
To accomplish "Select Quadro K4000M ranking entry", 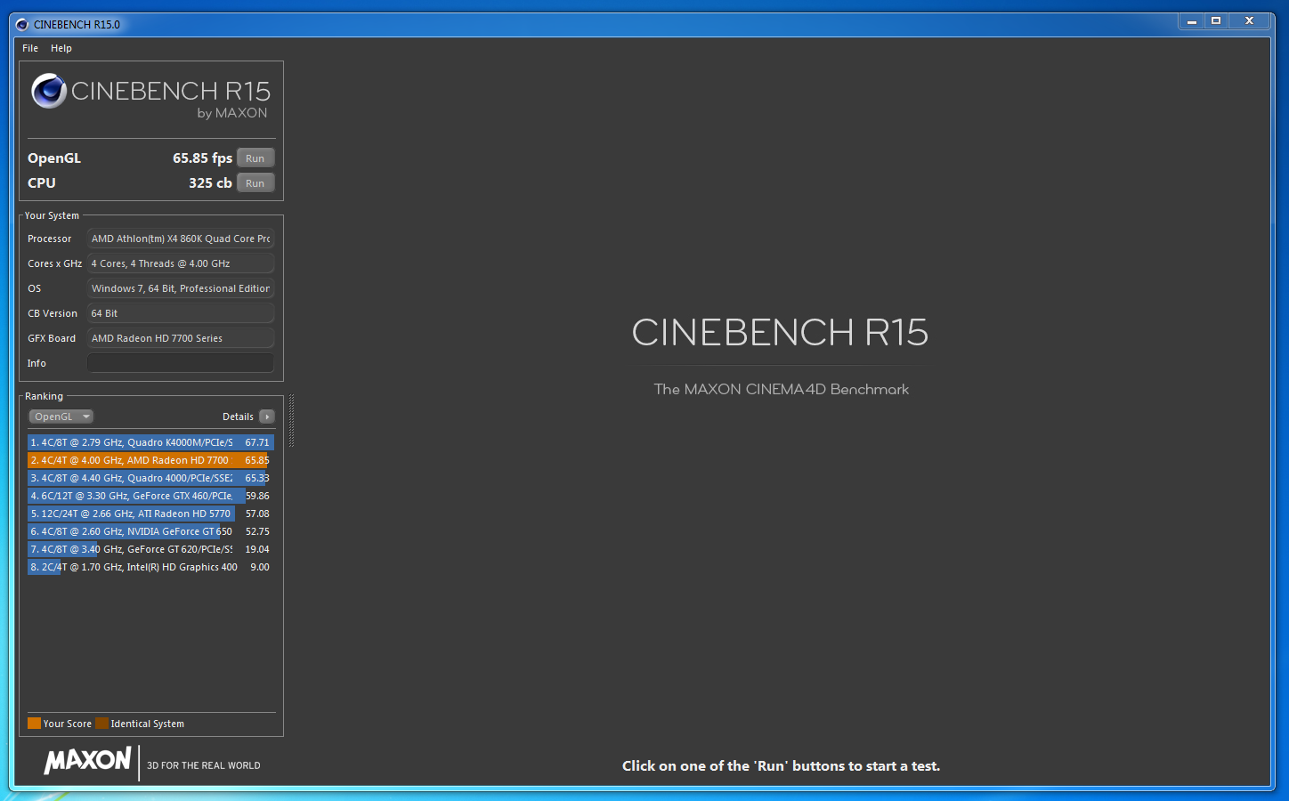I will click(150, 442).
